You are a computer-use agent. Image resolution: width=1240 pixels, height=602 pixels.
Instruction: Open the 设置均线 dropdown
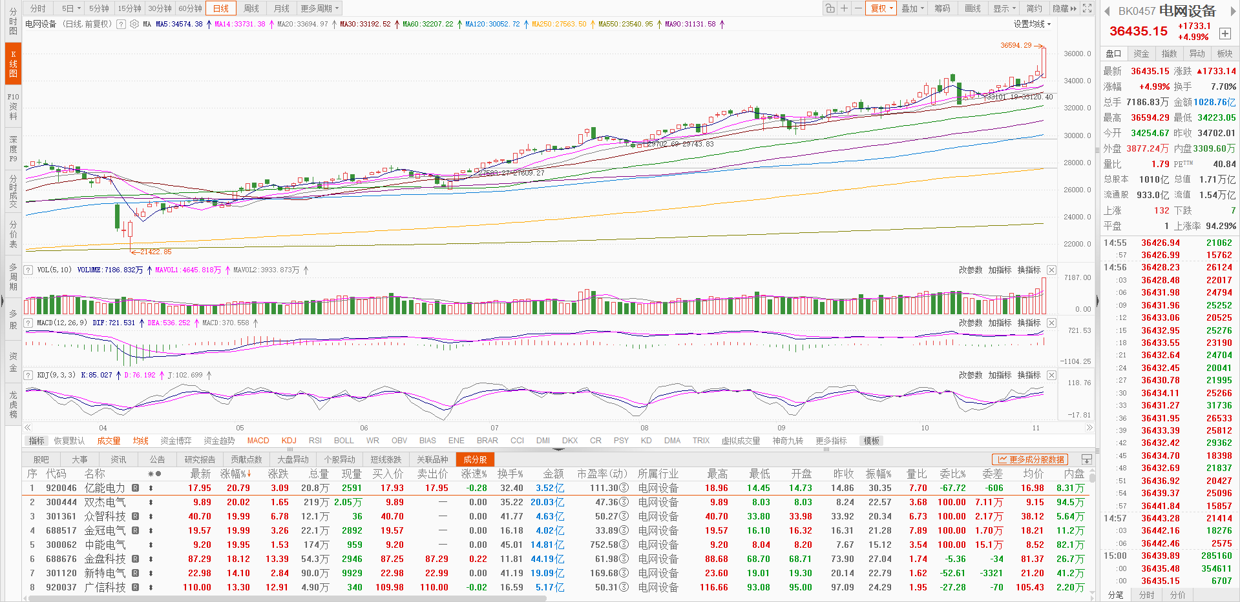click(x=1032, y=24)
